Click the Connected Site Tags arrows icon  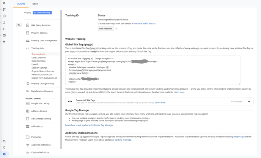click(70, 101)
